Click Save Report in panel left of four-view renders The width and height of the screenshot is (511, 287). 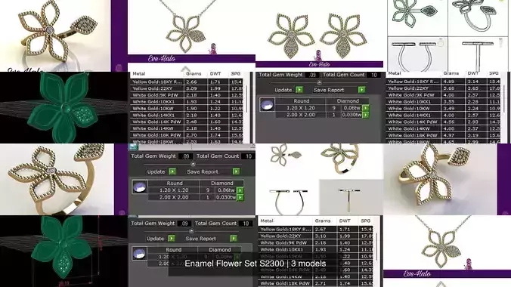[x=203, y=171]
